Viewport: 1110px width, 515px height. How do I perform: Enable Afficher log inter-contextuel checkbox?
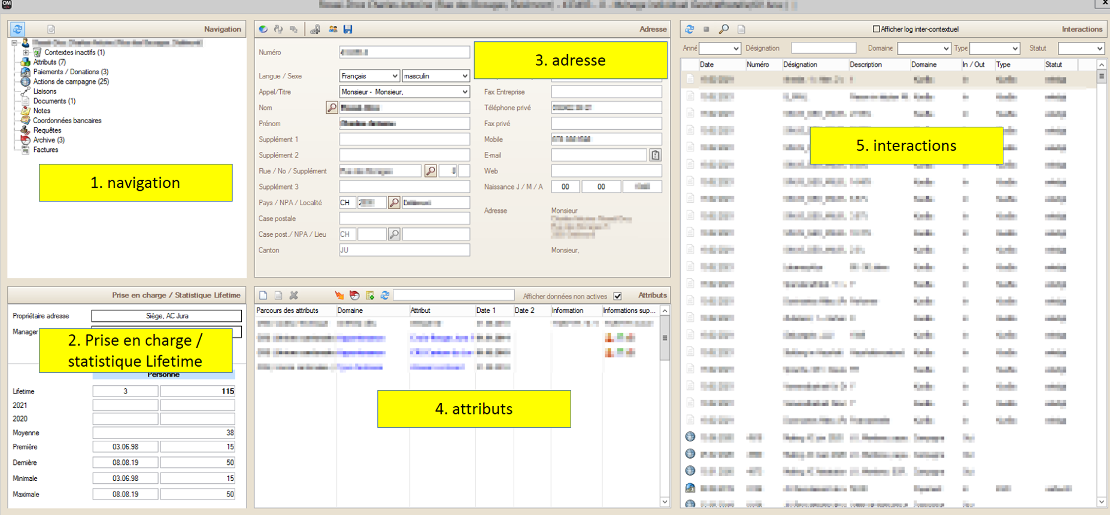877,29
